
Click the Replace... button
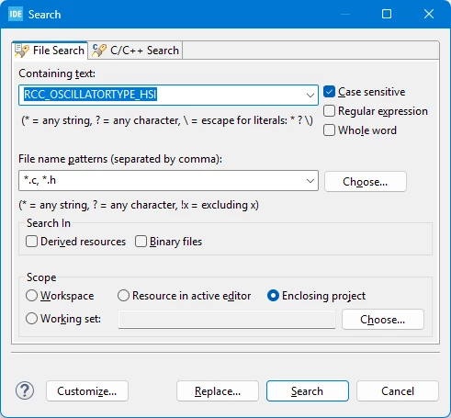pyautogui.click(x=218, y=391)
